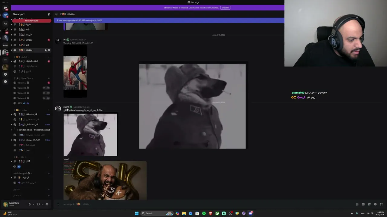Click the message input field

pyautogui.click(x=206, y=204)
